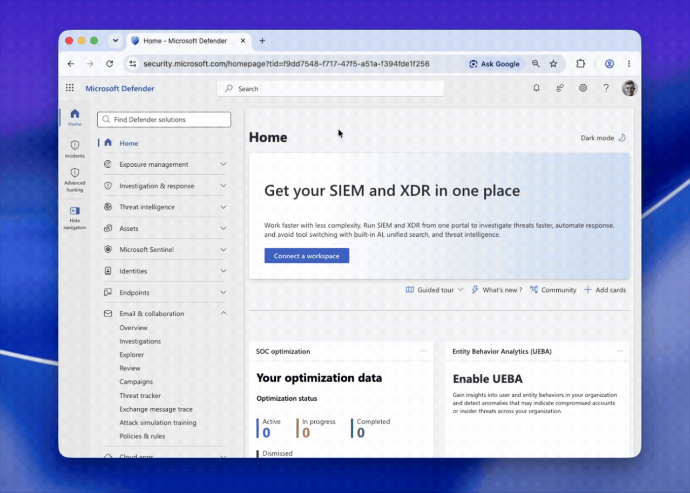Open the Chrome tab search dropdown

pos(116,40)
